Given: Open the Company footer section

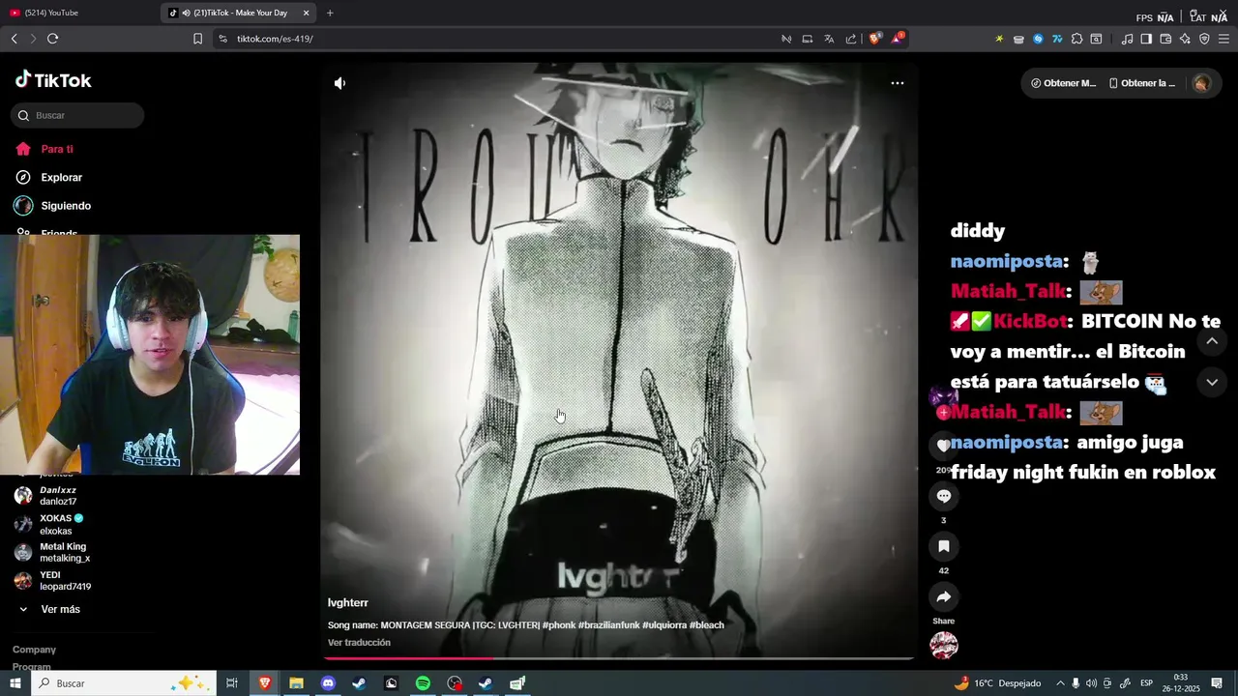Looking at the screenshot, I should (34, 650).
